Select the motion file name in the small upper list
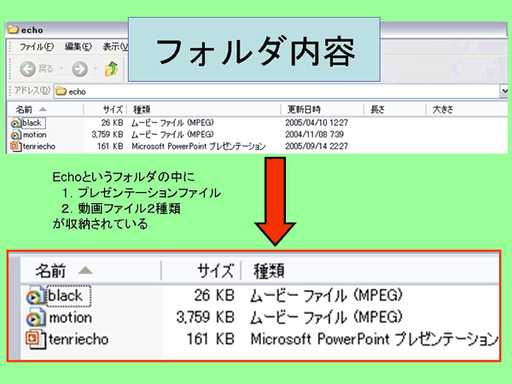This screenshot has height=384, width=512. click(35, 135)
